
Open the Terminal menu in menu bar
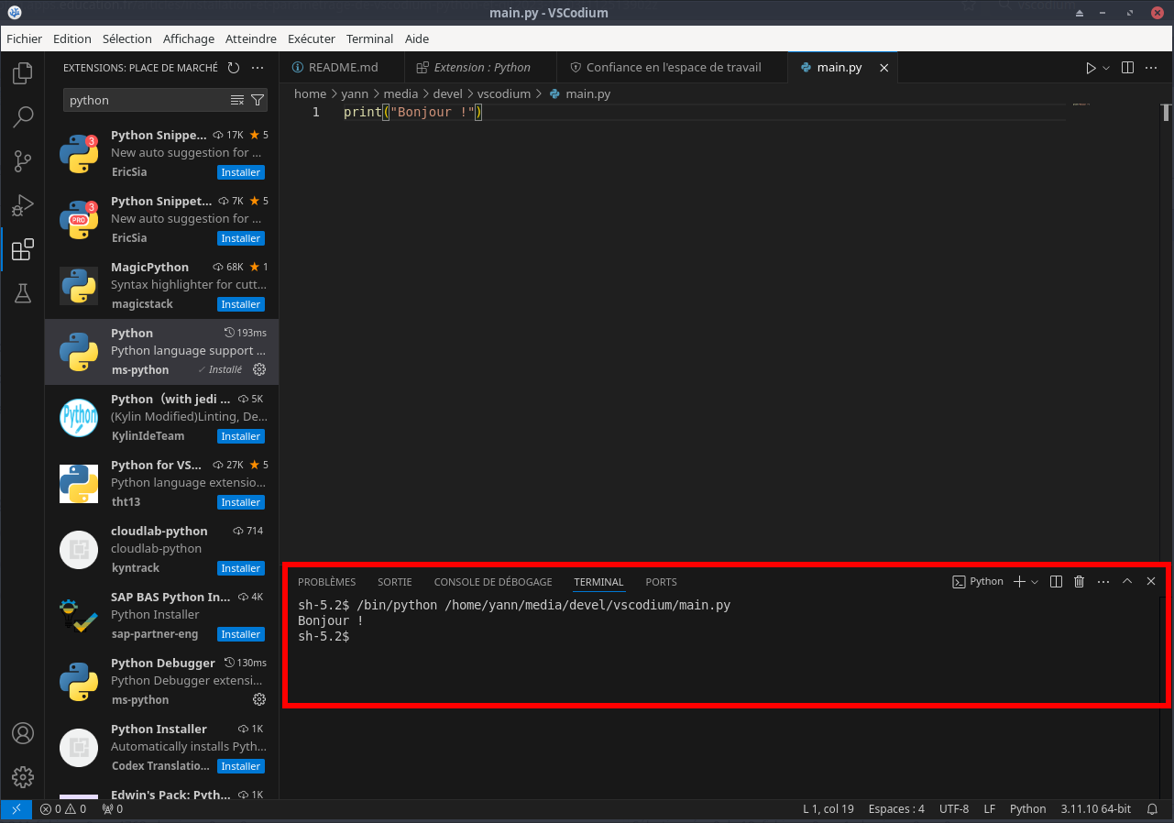click(369, 38)
